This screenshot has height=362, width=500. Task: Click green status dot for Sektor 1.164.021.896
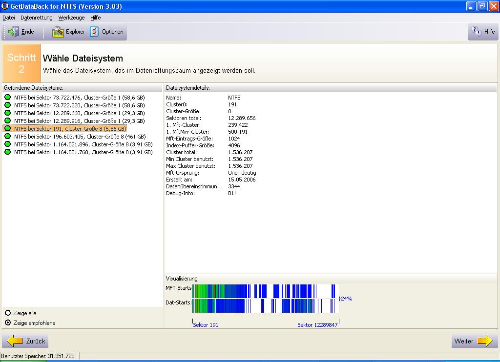(8, 144)
